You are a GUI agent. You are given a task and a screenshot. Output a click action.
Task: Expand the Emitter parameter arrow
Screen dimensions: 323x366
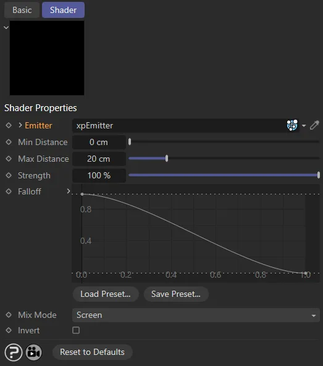click(x=20, y=125)
